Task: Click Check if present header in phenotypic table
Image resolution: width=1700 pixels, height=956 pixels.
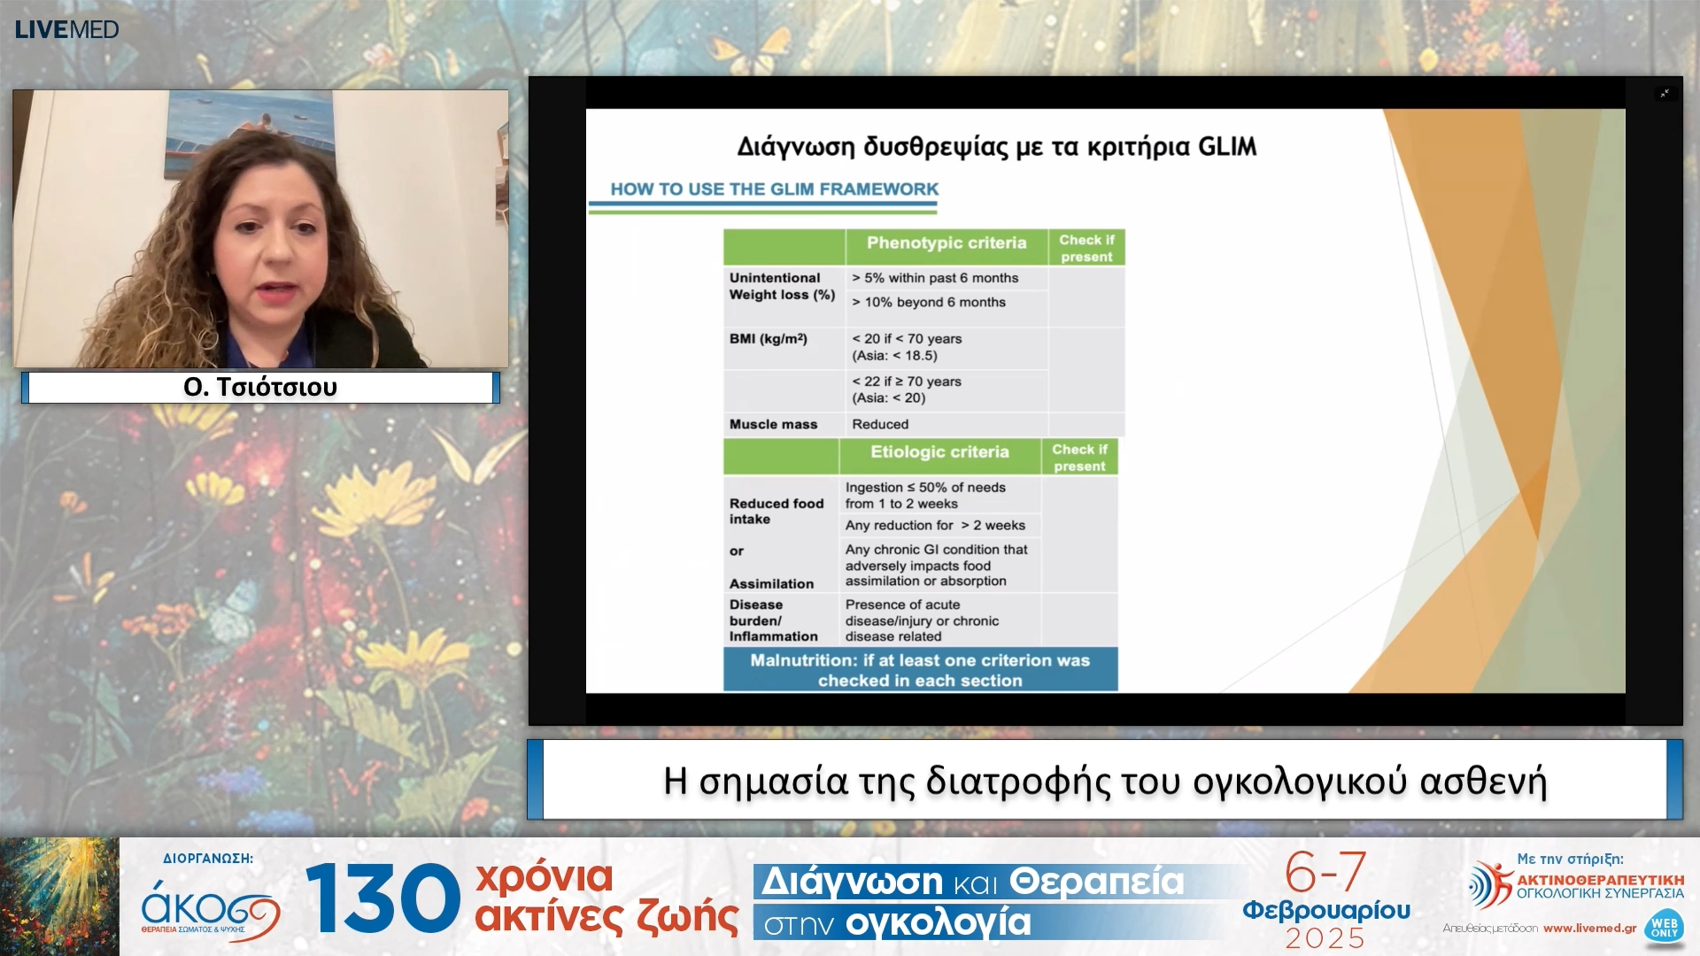Action: tap(1086, 248)
